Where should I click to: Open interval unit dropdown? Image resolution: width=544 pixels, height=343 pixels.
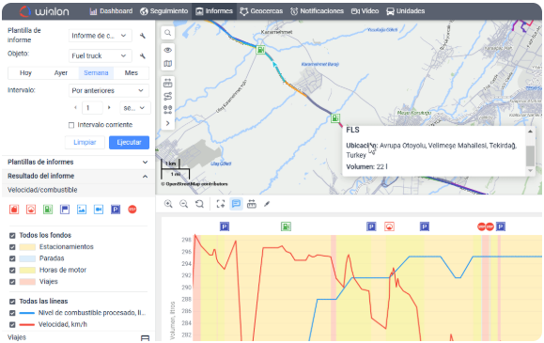click(135, 108)
